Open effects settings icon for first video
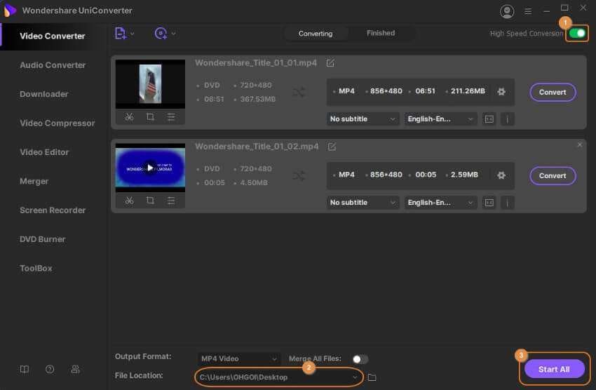Screen dimensions: 596x390 coord(171,117)
